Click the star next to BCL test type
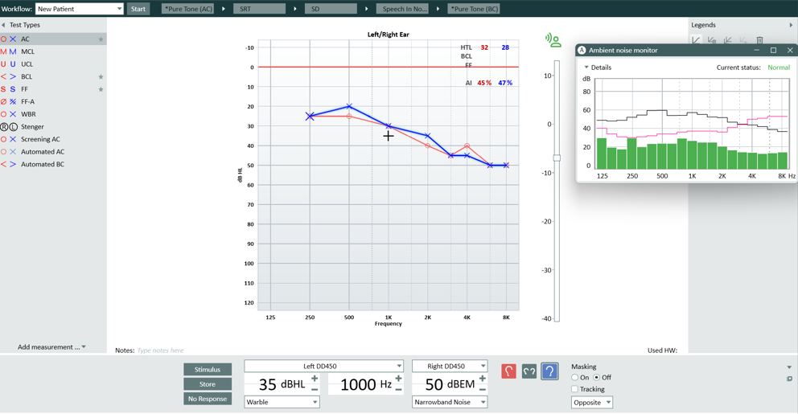 tap(101, 77)
